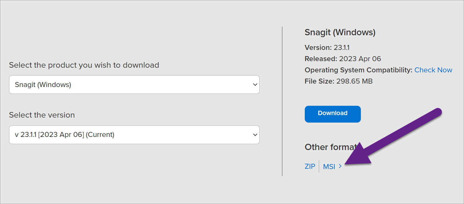Choose the MSI format link
This screenshot has width=464, height=204.
pos(329,167)
